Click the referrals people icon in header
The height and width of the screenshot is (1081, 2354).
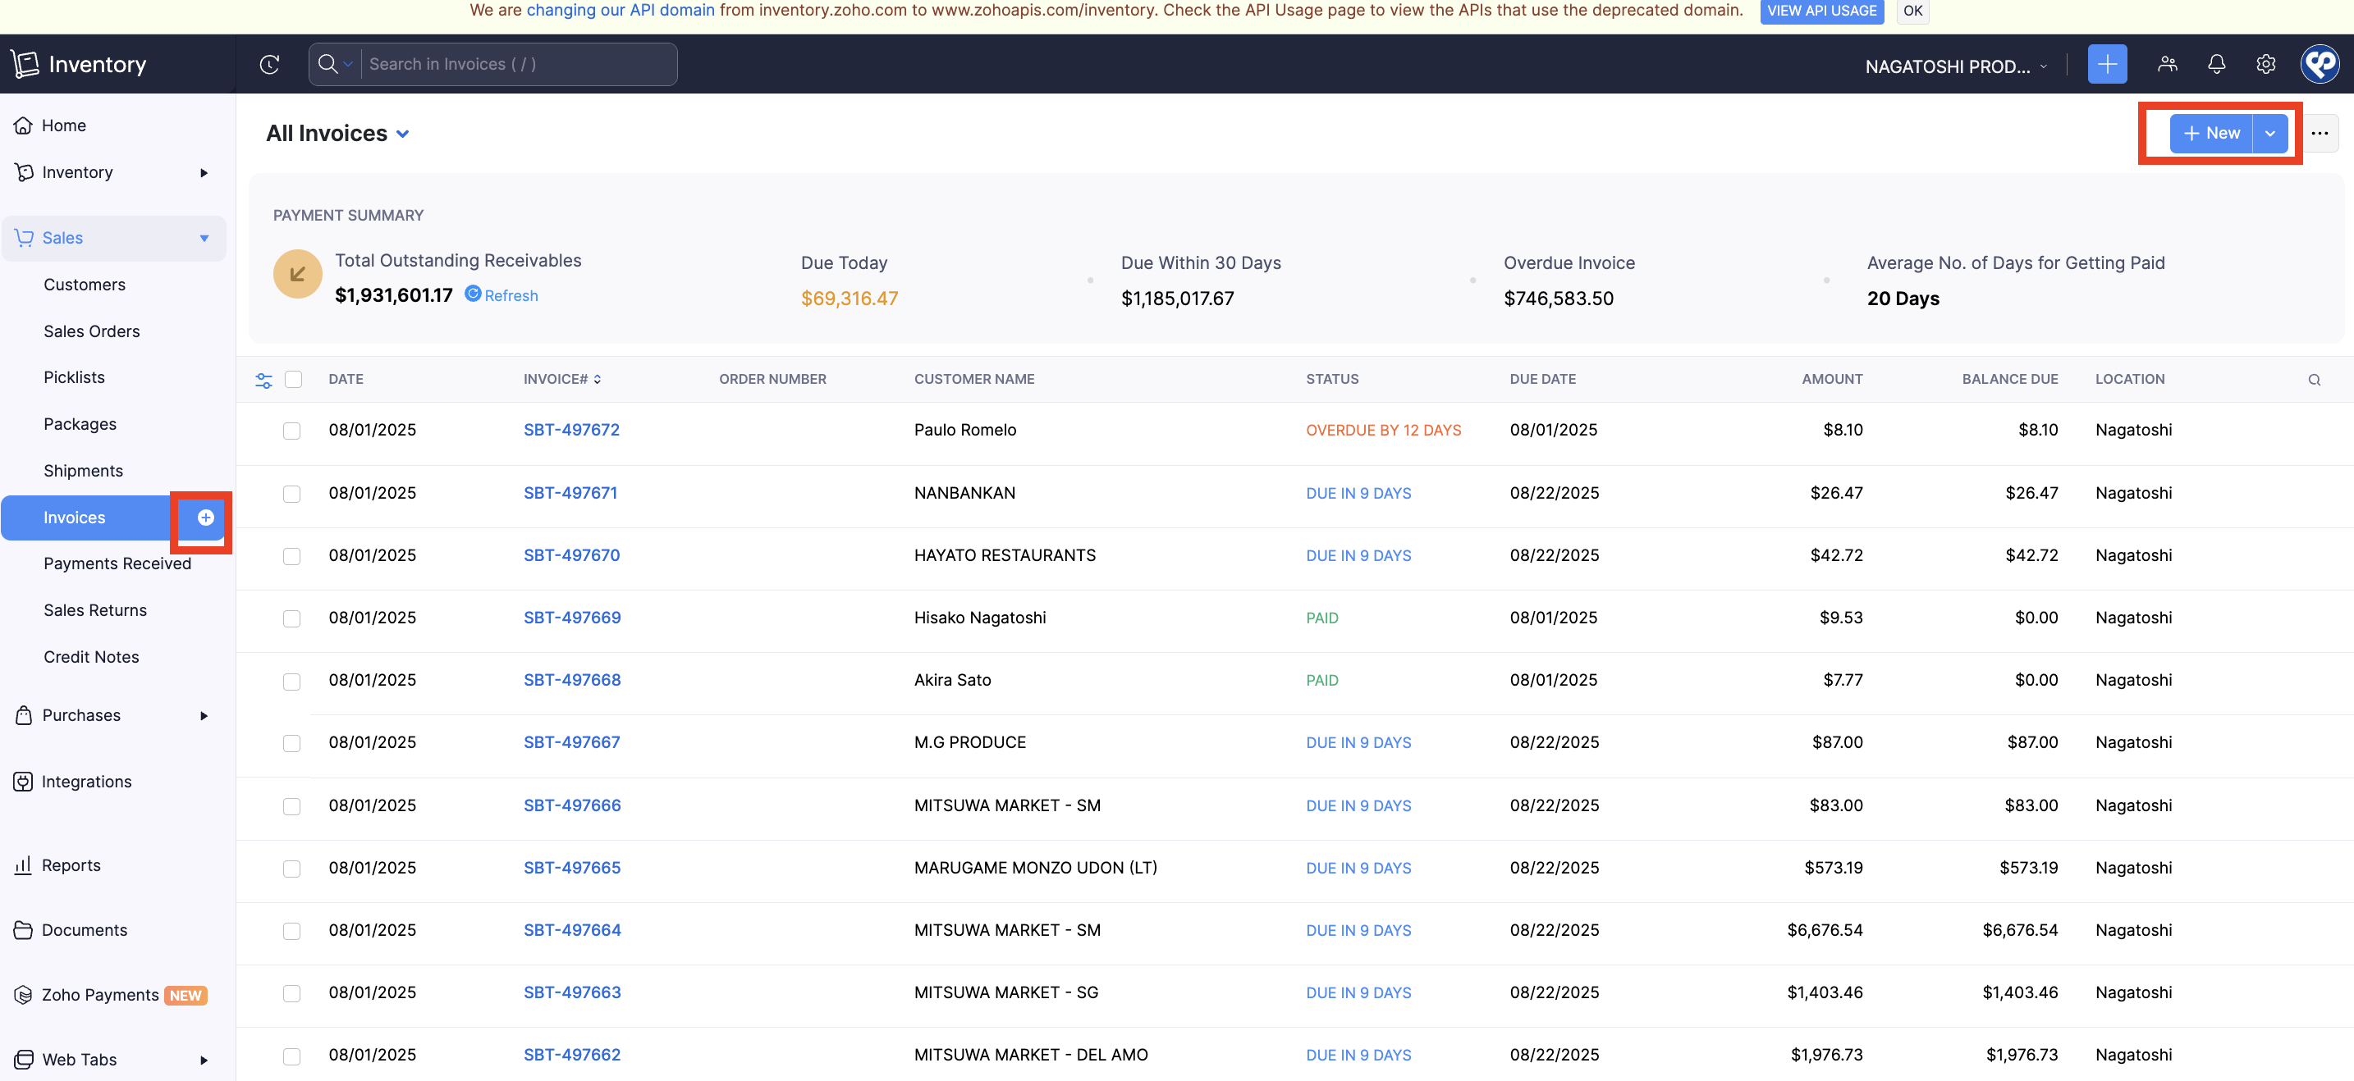coord(2167,64)
